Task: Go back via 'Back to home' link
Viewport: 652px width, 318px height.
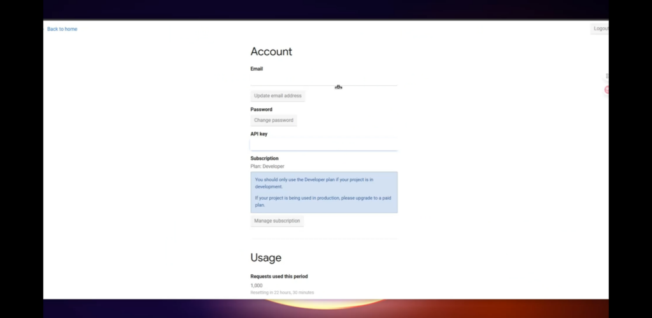Action: pos(62,29)
